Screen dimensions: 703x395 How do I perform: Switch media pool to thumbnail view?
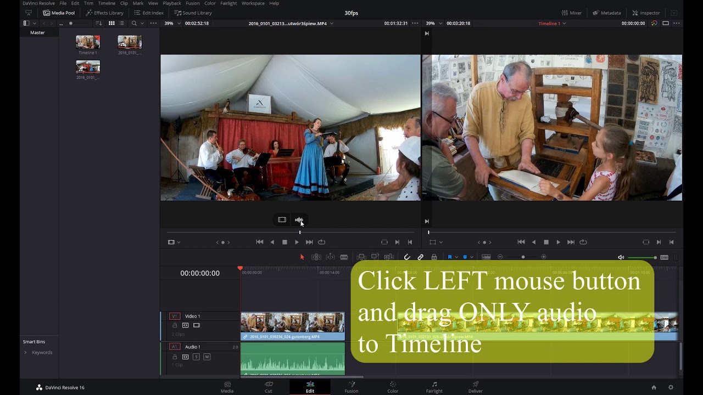pyautogui.click(x=111, y=24)
